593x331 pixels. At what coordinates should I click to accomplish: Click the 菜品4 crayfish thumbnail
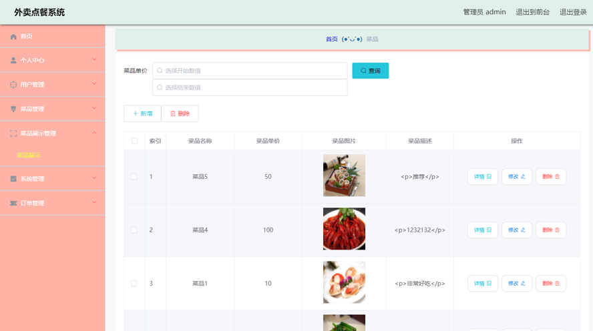[344, 229]
